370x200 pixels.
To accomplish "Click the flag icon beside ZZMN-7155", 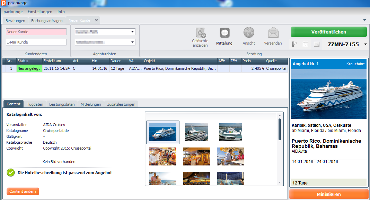I will click(x=294, y=44).
